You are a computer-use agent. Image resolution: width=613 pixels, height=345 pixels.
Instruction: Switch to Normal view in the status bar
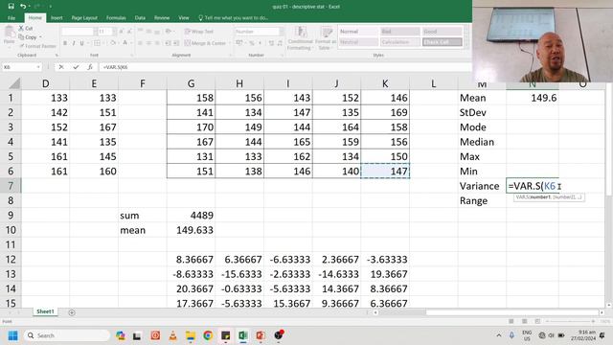tap(511, 321)
